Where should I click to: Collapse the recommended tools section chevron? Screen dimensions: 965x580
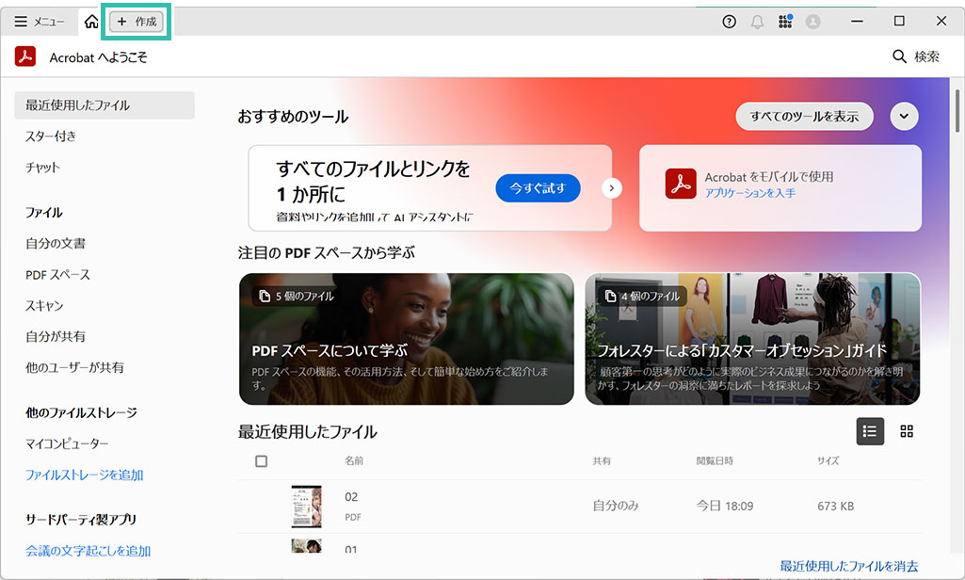coord(904,117)
